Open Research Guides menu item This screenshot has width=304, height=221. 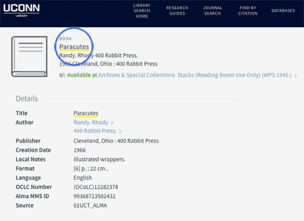coord(177,10)
